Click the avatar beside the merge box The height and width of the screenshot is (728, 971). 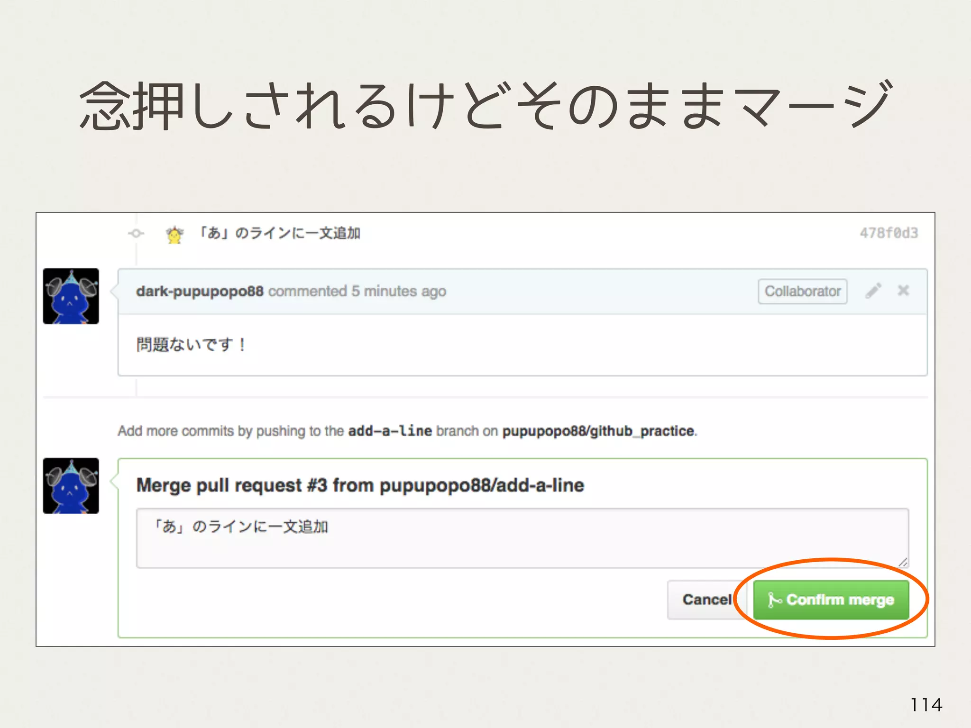tap(71, 486)
